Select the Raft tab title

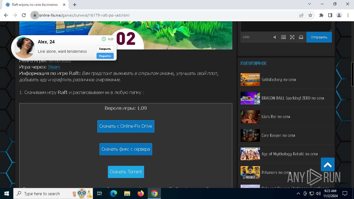pos(35,5)
